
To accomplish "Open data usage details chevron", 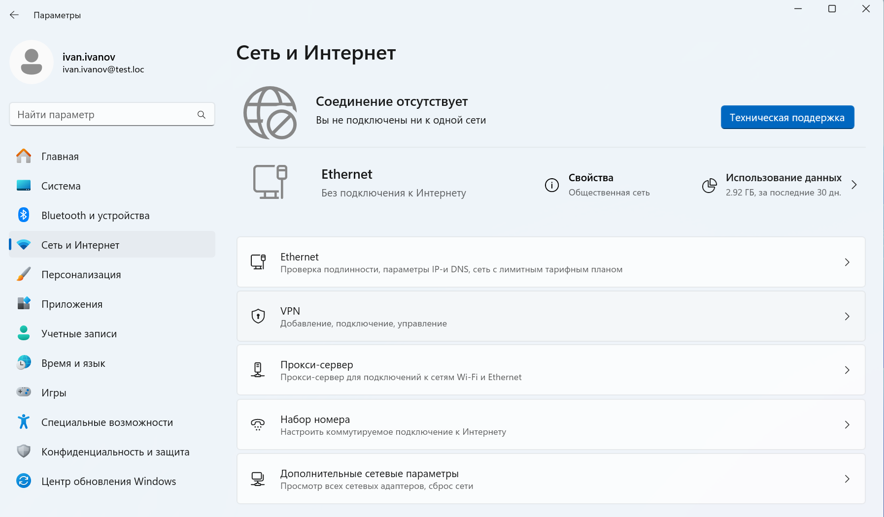I will click(x=854, y=185).
